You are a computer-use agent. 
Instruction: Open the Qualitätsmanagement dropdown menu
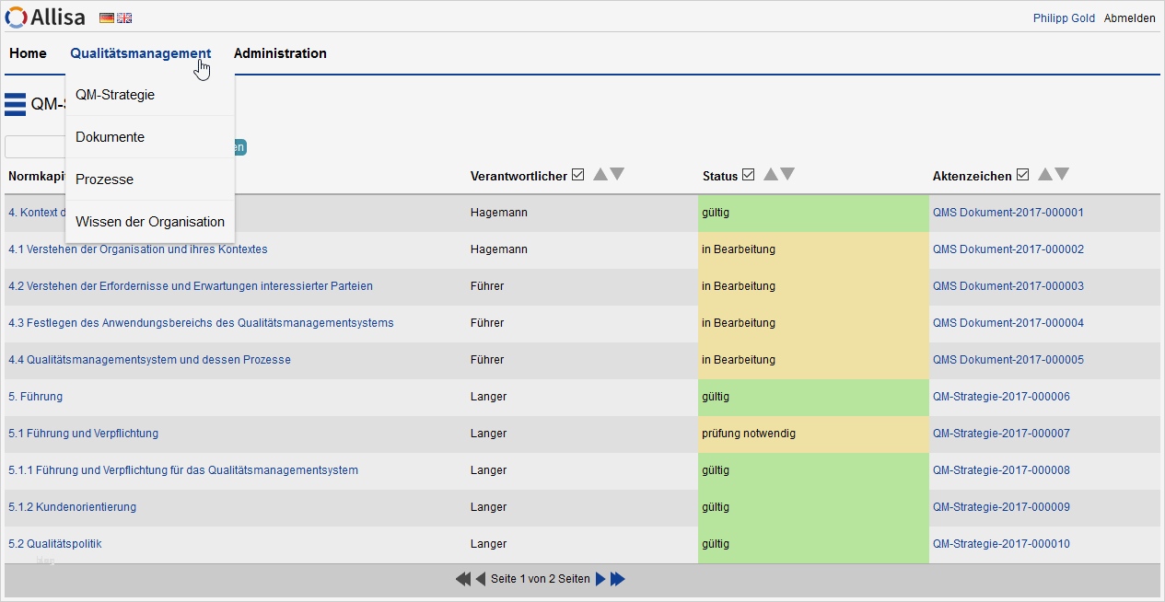click(x=140, y=53)
